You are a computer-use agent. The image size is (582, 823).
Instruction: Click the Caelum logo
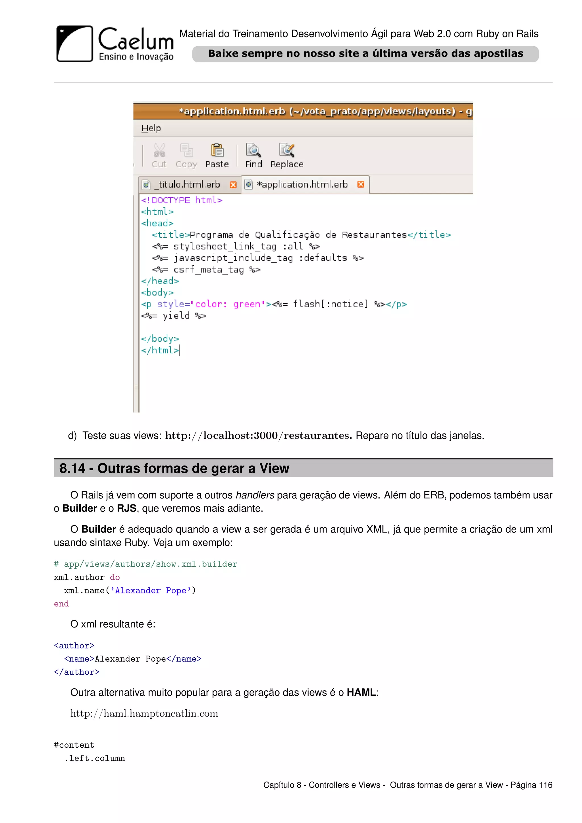[x=115, y=44]
